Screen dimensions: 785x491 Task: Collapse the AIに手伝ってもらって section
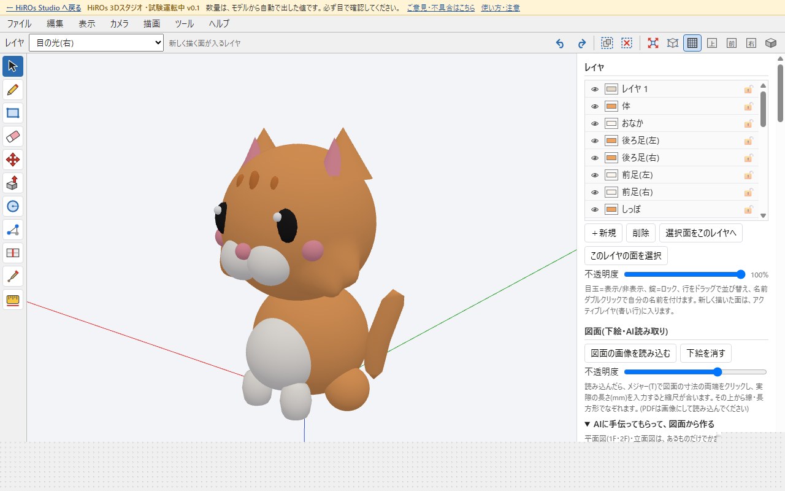[x=649, y=424]
